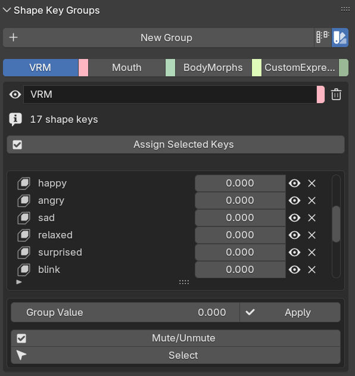This screenshot has width=355, height=376.
Task: Click the sad value slider
Action: [x=240, y=217]
